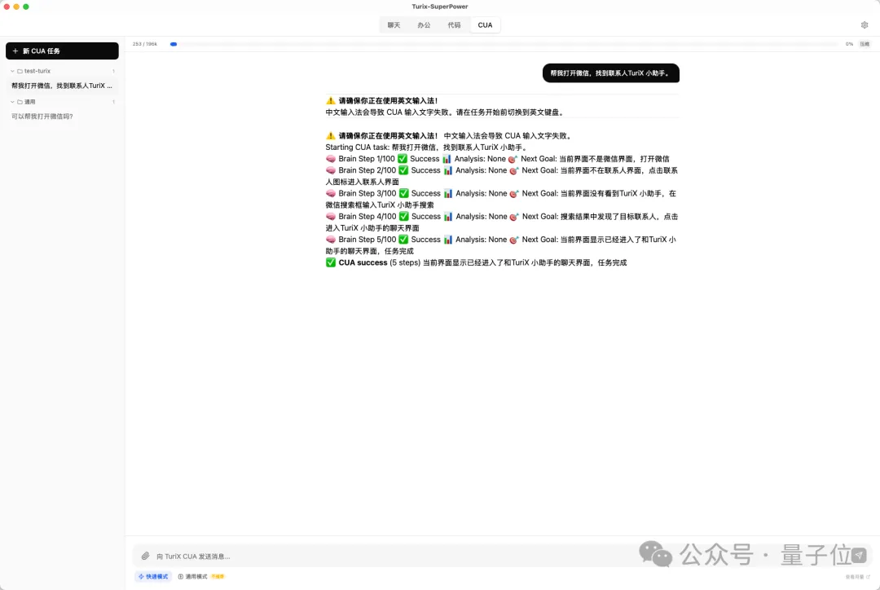Open the 办公 tab
This screenshot has width=880, height=590.
click(x=424, y=25)
